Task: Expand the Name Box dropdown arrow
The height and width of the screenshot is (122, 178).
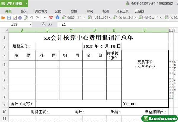Action: pyautogui.click(x=30, y=25)
